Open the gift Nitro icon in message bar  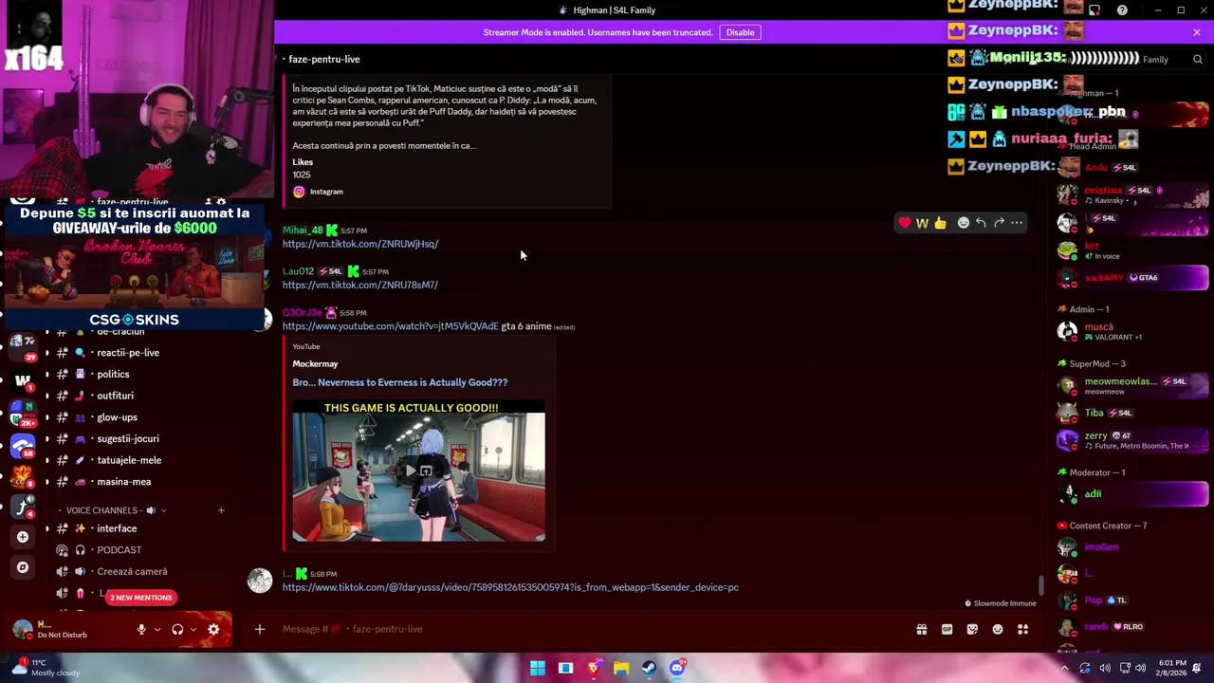[x=921, y=629]
